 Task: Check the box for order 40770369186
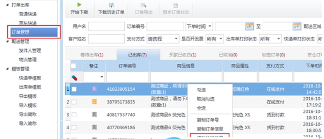(74, 127)
